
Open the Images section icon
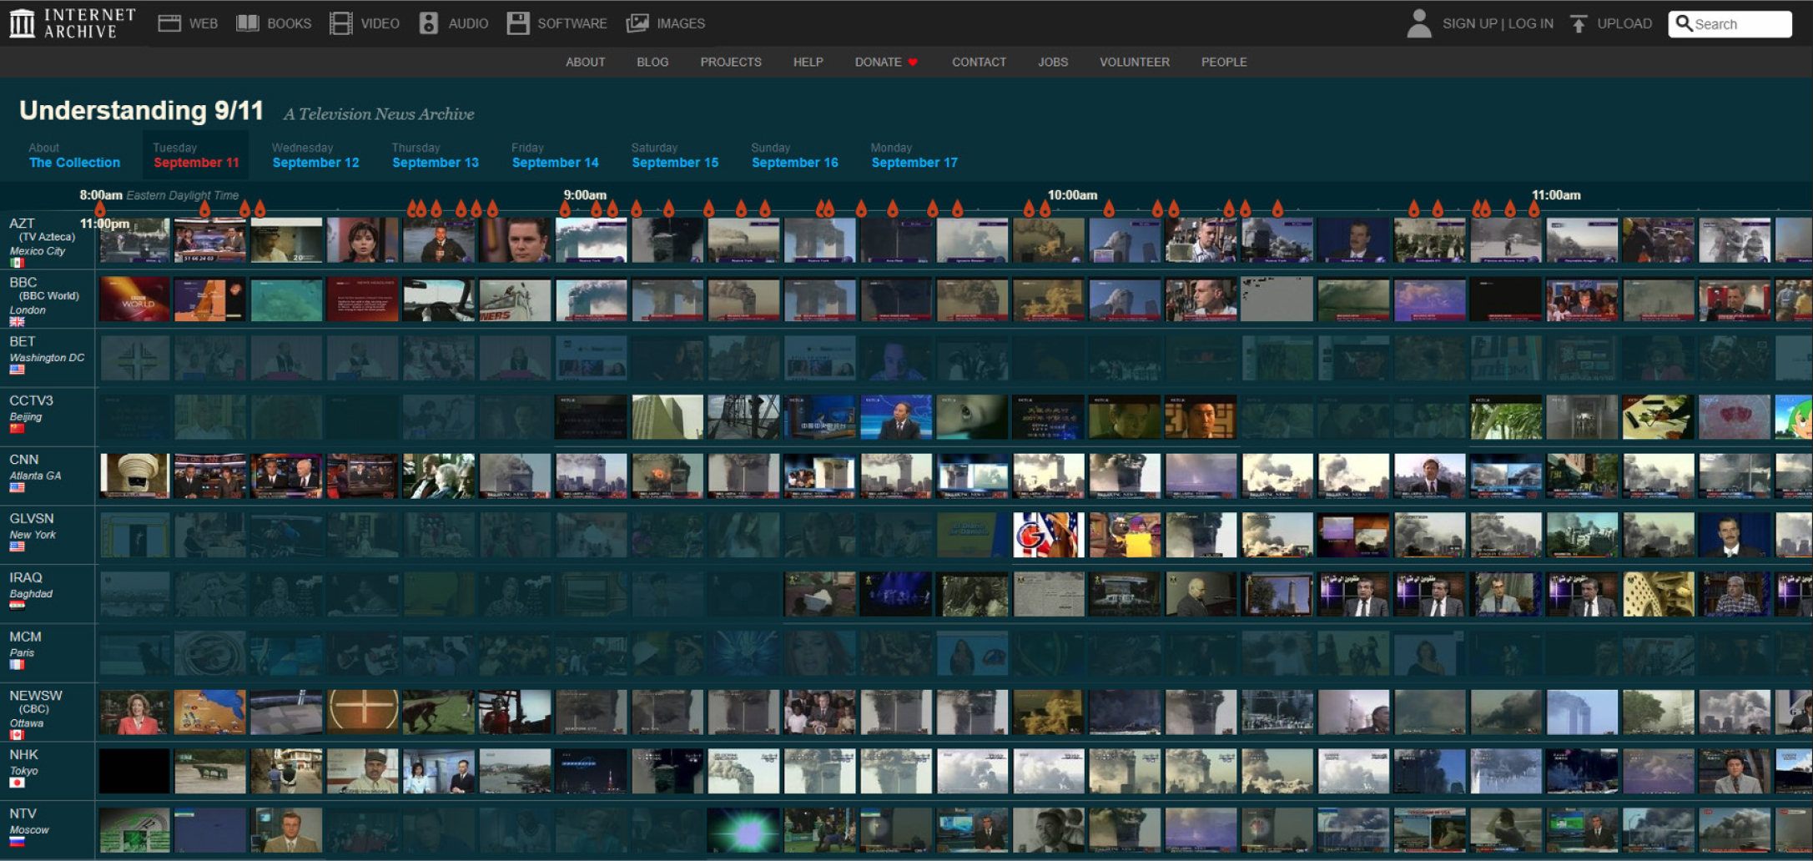[x=637, y=23]
